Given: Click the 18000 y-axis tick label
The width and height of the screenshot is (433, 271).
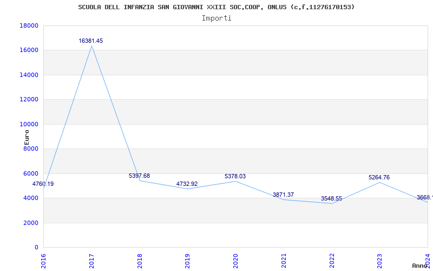Looking at the screenshot, I should coord(29,25).
